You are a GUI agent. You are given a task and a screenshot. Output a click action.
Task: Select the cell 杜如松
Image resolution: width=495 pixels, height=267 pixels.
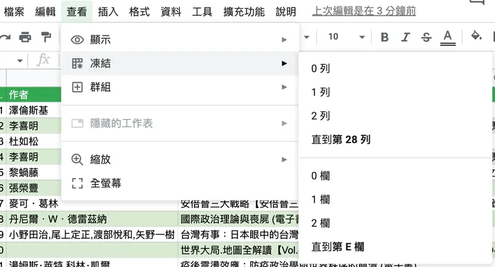[33, 141]
